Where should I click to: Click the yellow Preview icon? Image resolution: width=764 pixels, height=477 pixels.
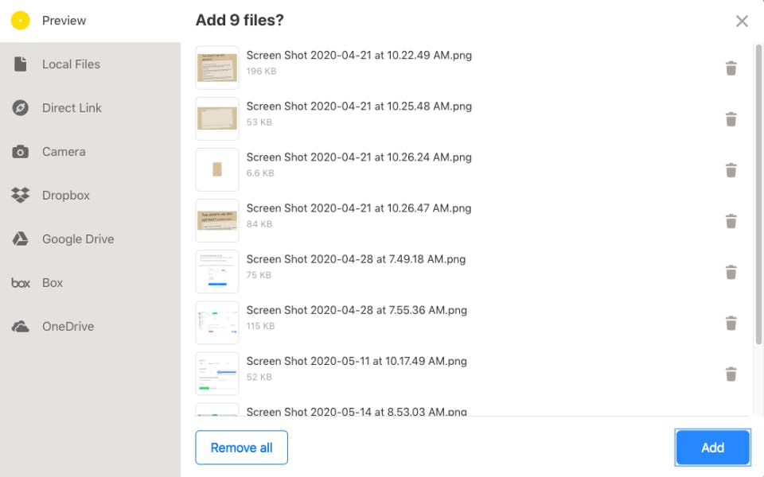(x=21, y=20)
